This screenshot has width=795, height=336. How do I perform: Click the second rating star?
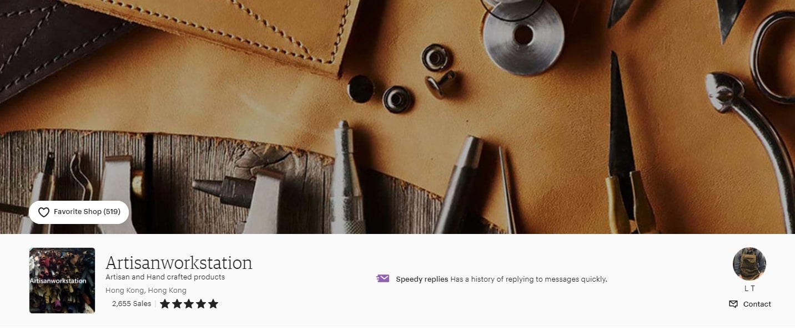click(177, 304)
